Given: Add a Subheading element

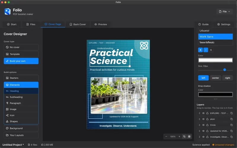Looking at the screenshot, I should coord(21,97).
